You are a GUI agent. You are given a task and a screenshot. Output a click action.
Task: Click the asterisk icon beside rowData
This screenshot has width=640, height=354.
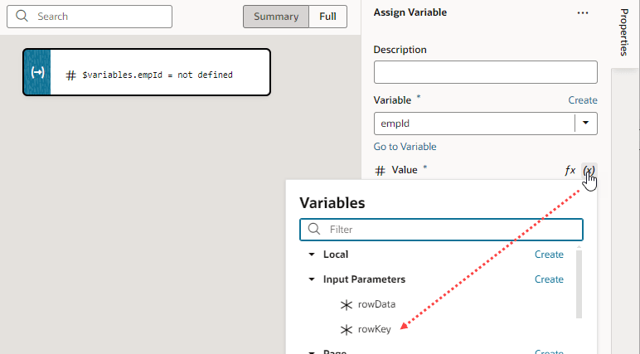347,305
